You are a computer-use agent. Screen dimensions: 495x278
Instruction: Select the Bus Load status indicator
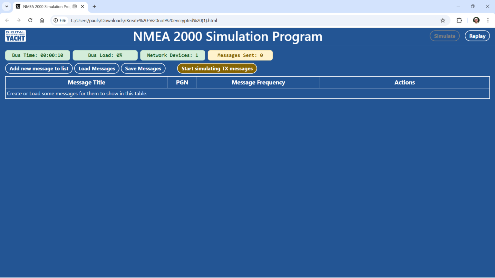105,55
